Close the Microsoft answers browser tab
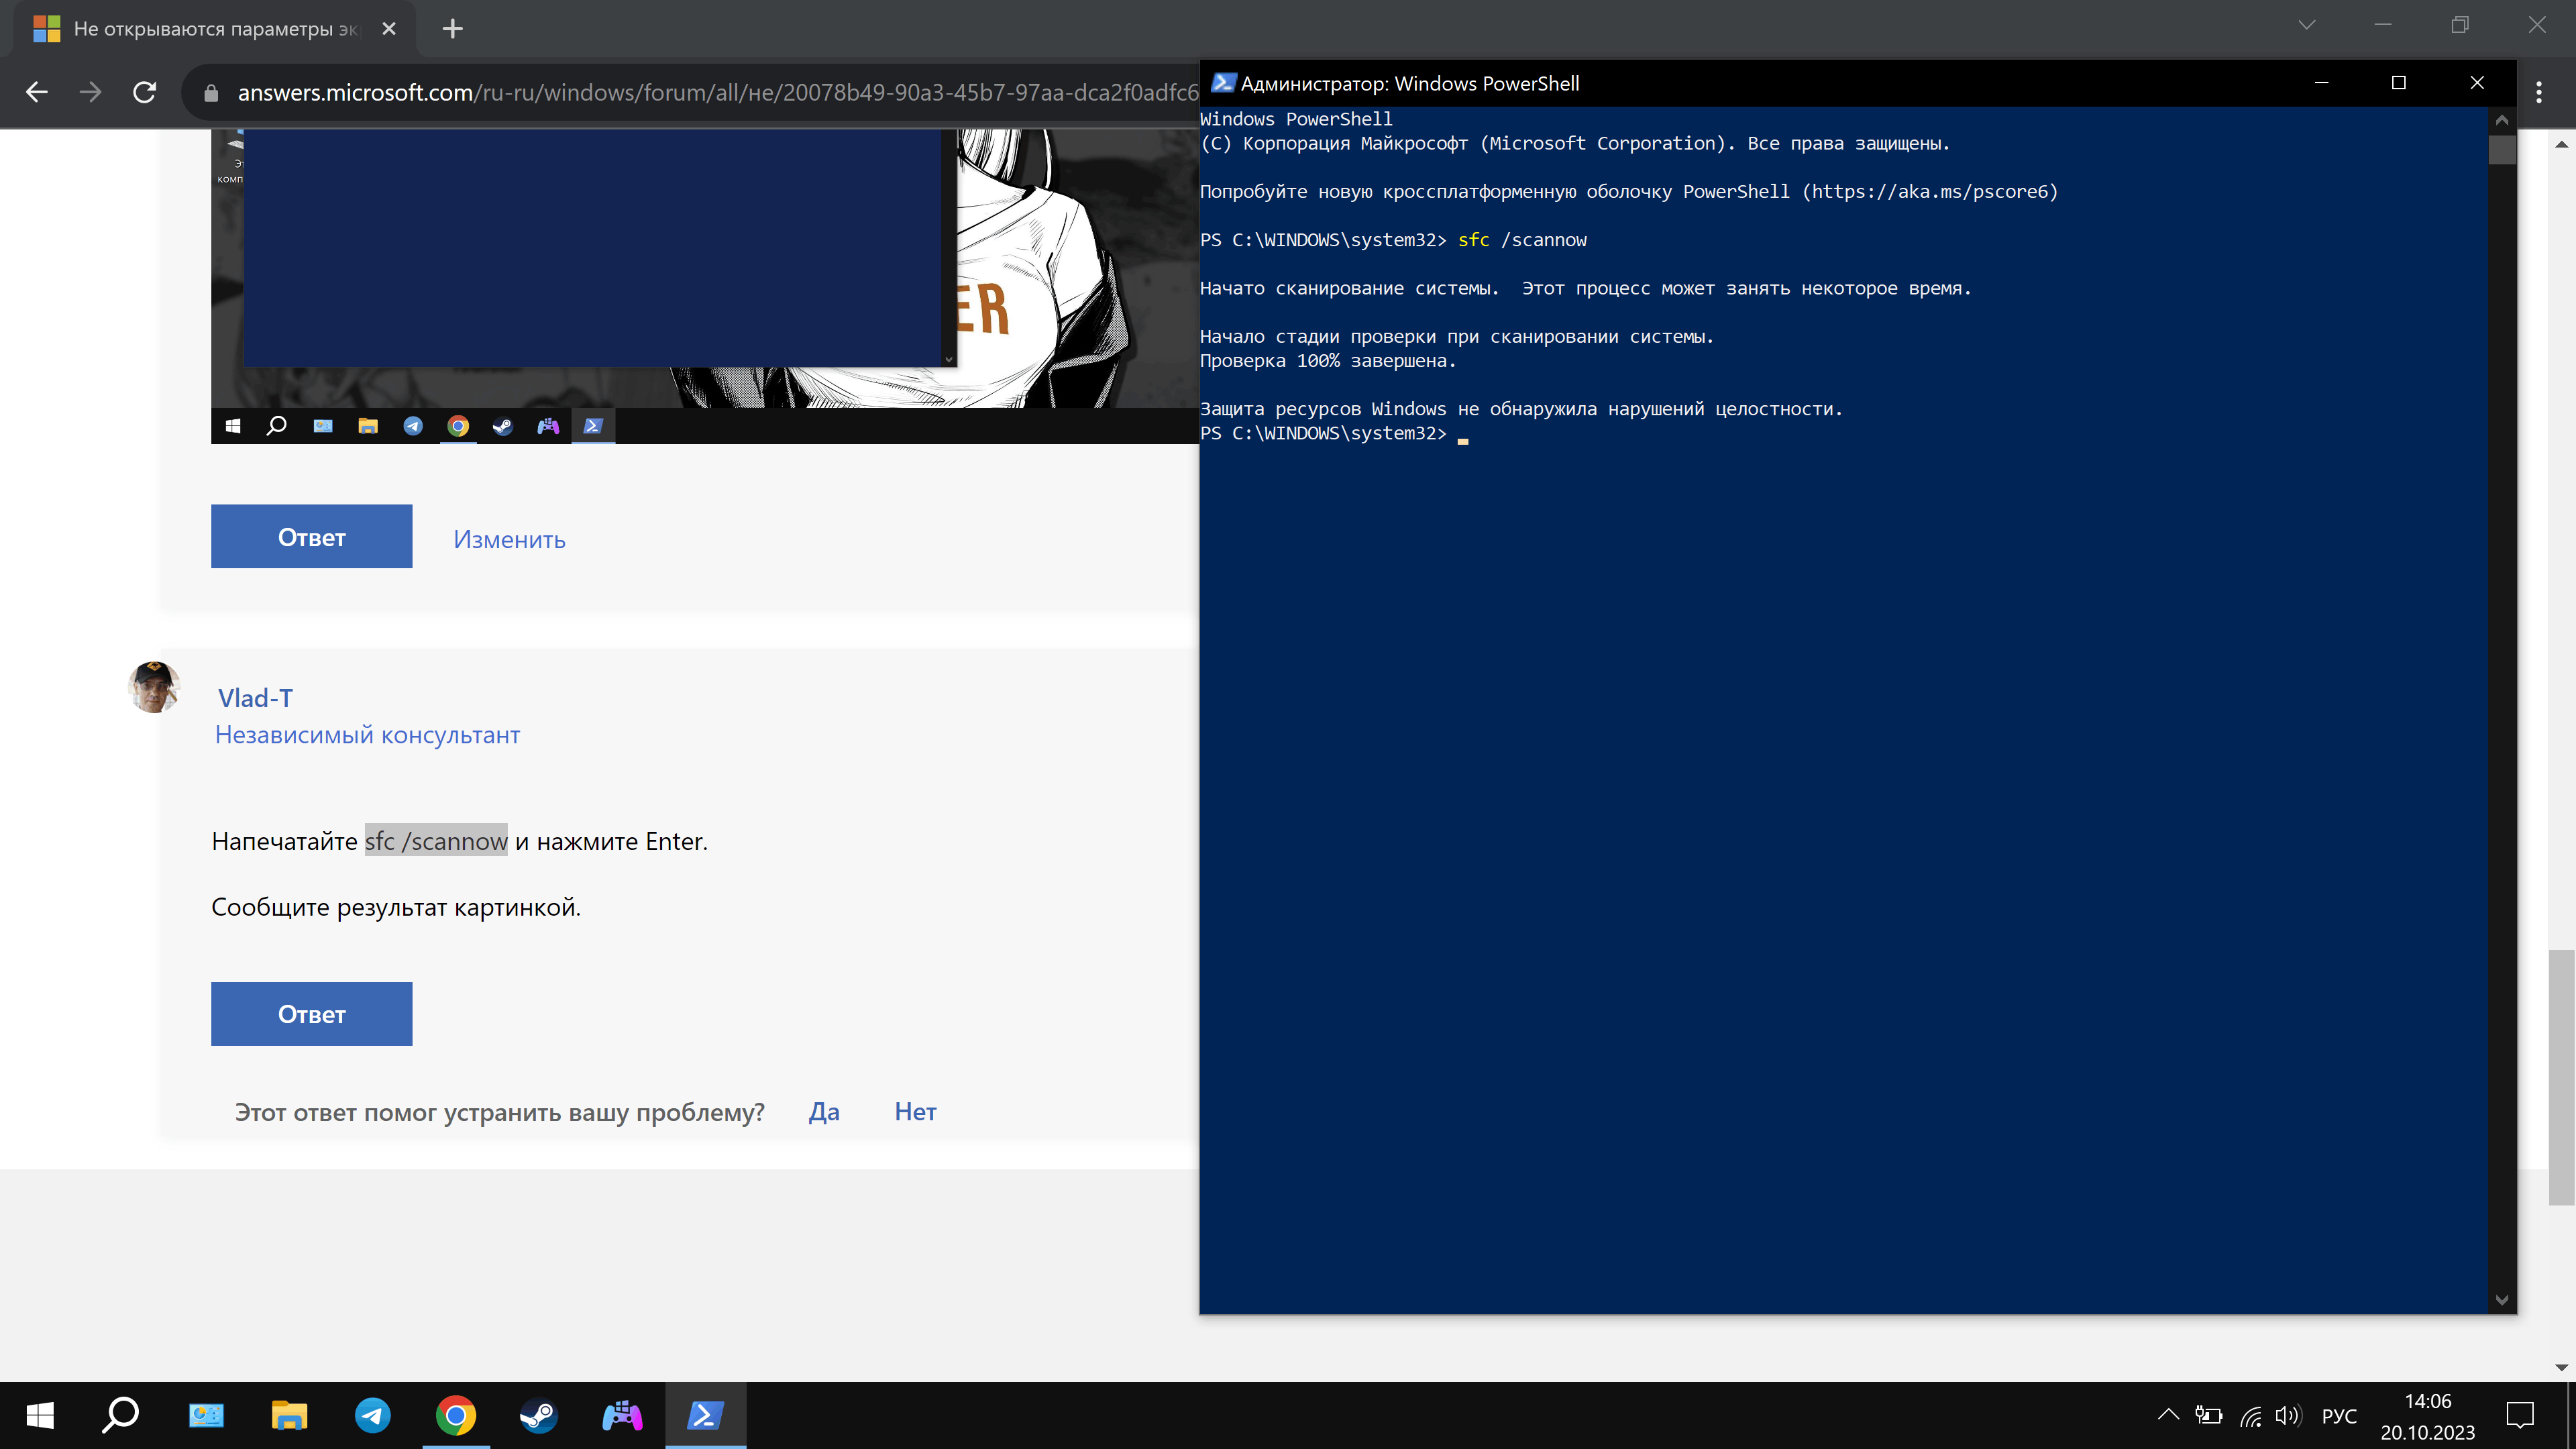Viewport: 2576px width, 1449px height. pos(389,29)
